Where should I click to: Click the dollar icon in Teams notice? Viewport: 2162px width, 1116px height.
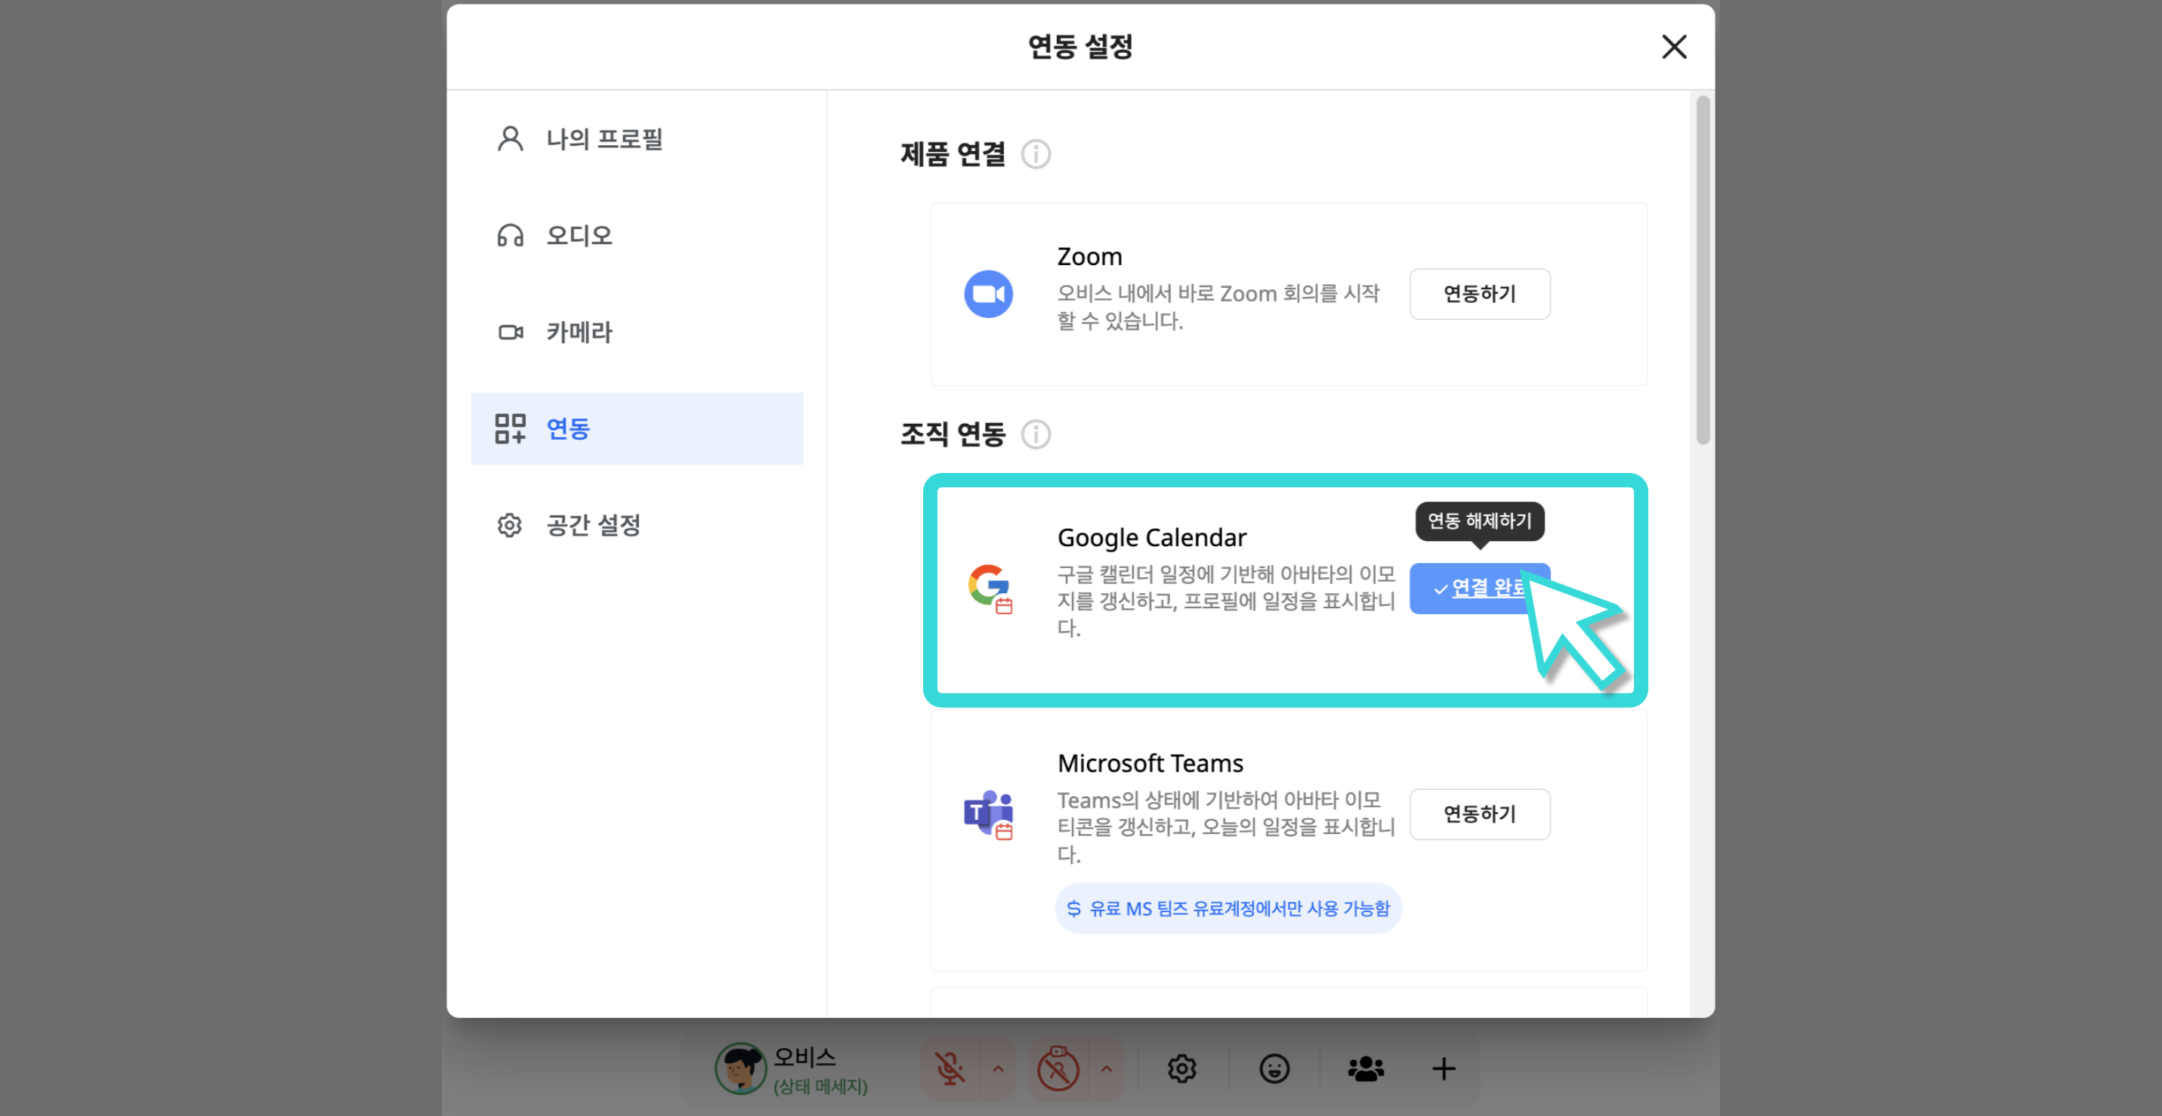coord(1073,908)
